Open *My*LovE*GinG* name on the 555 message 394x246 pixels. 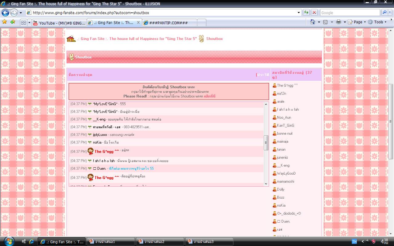point(105,104)
